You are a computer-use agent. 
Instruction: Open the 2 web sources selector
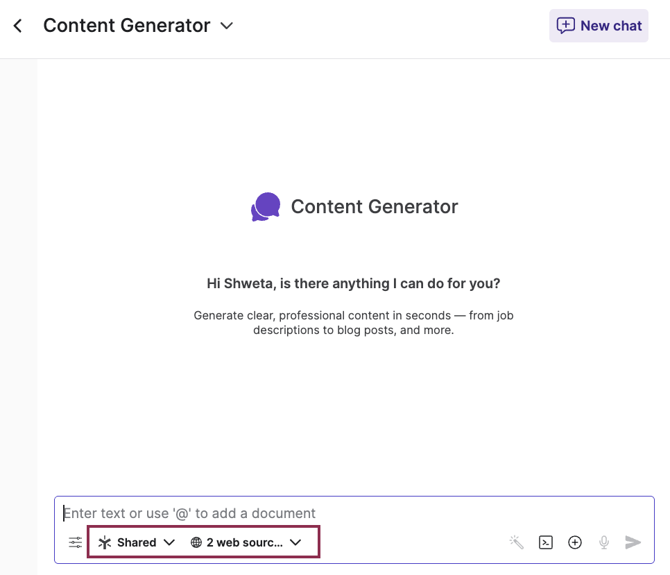pyautogui.click(x=245, y=542)
